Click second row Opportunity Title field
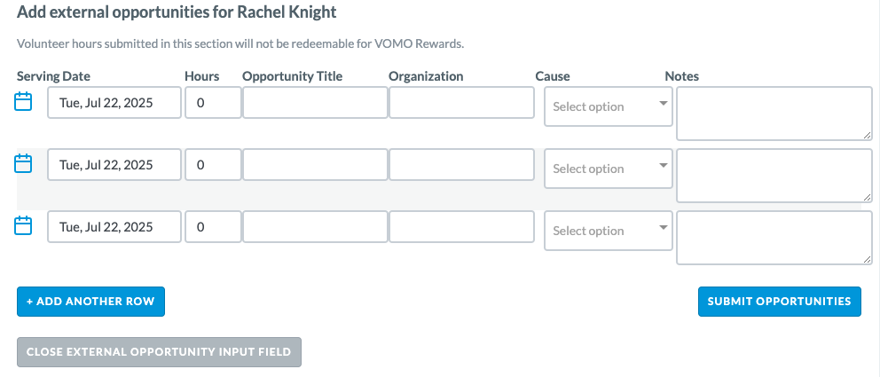The height and width of the screenshot is (377, 880). coord(315,164)
